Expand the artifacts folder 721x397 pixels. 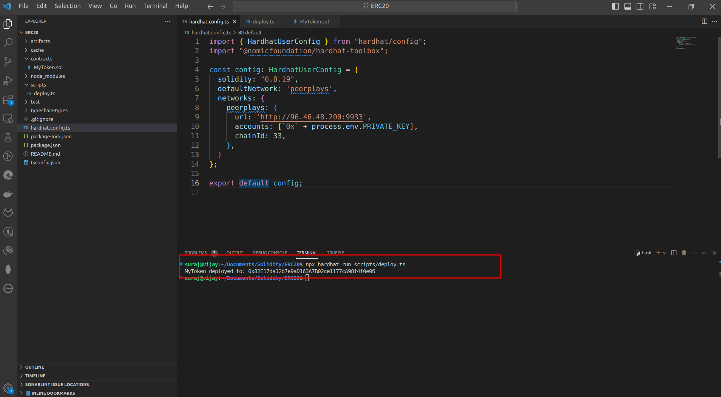point(40,41)
